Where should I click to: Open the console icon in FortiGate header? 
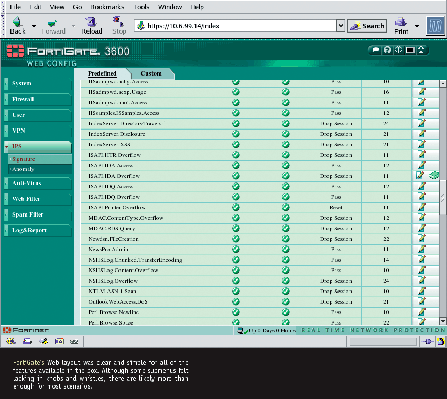point(410,50)
